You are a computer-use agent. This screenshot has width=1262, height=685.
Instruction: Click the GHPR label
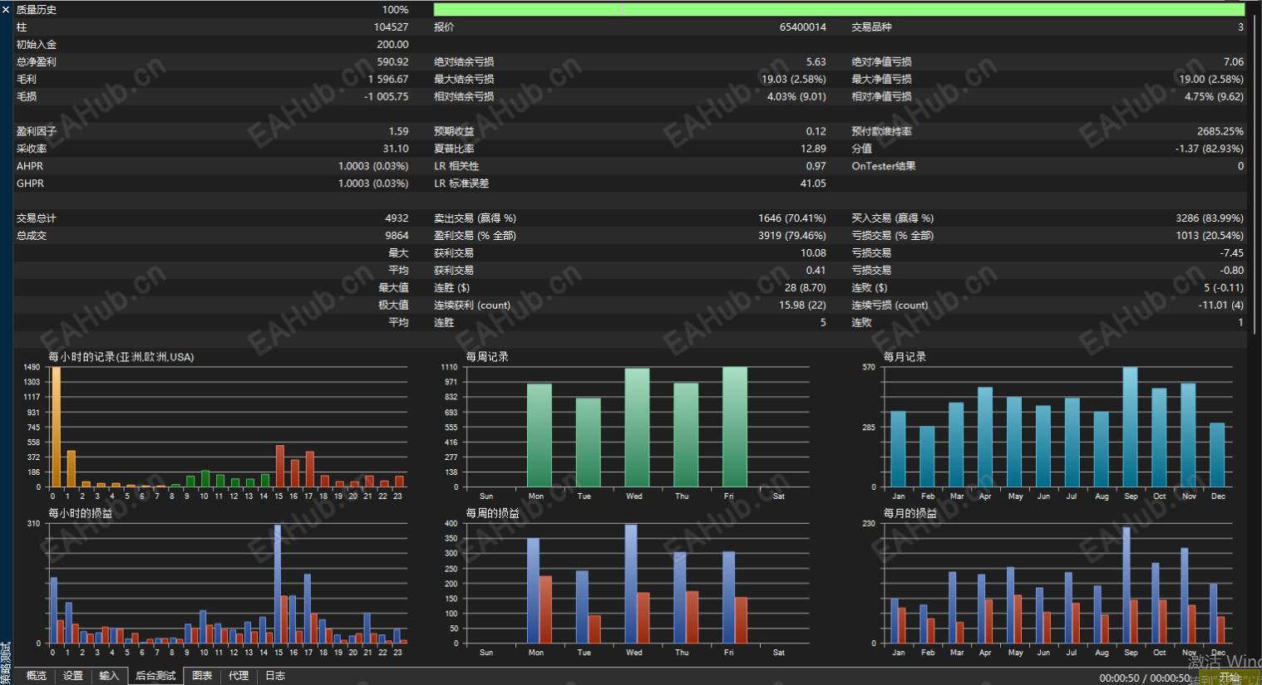tap(30, 183)
